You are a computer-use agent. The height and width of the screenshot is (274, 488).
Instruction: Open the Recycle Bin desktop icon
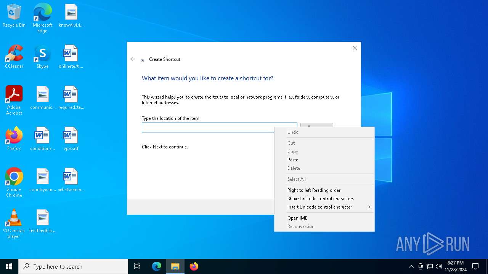coord(14,16)
